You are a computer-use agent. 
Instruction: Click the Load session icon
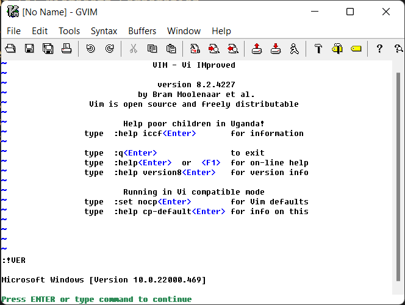pyautogui.click(x=257, y=49)
